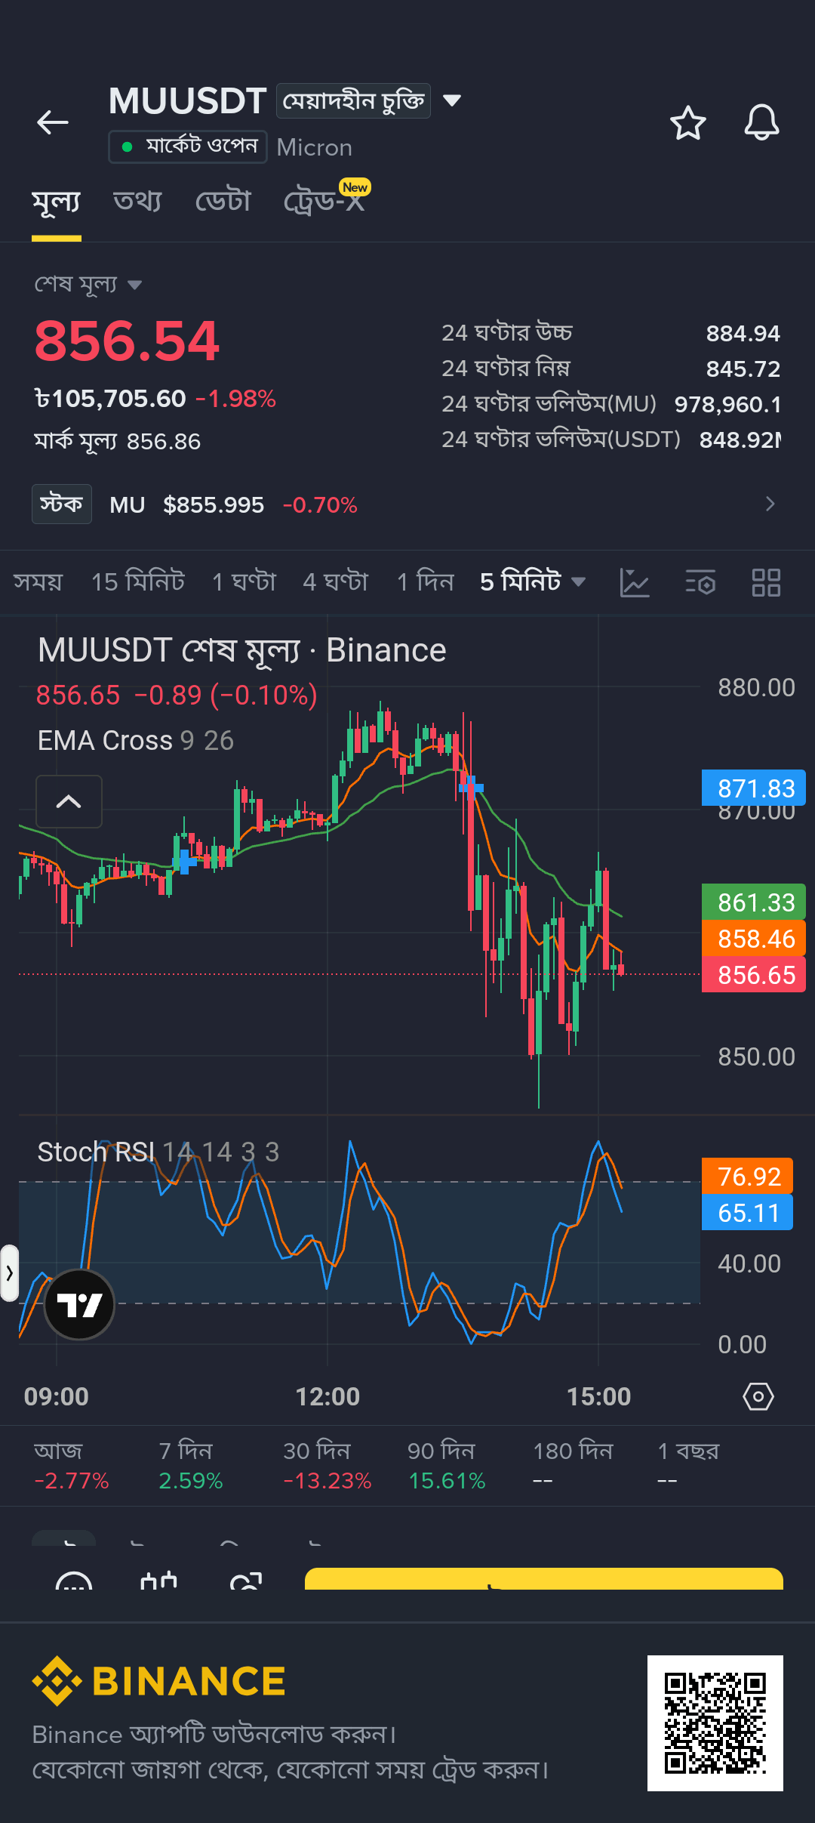Tap the 30 দিন -13.23% performance stat
Viewport: 815px width, 1823px height.
coord(328,1466)
